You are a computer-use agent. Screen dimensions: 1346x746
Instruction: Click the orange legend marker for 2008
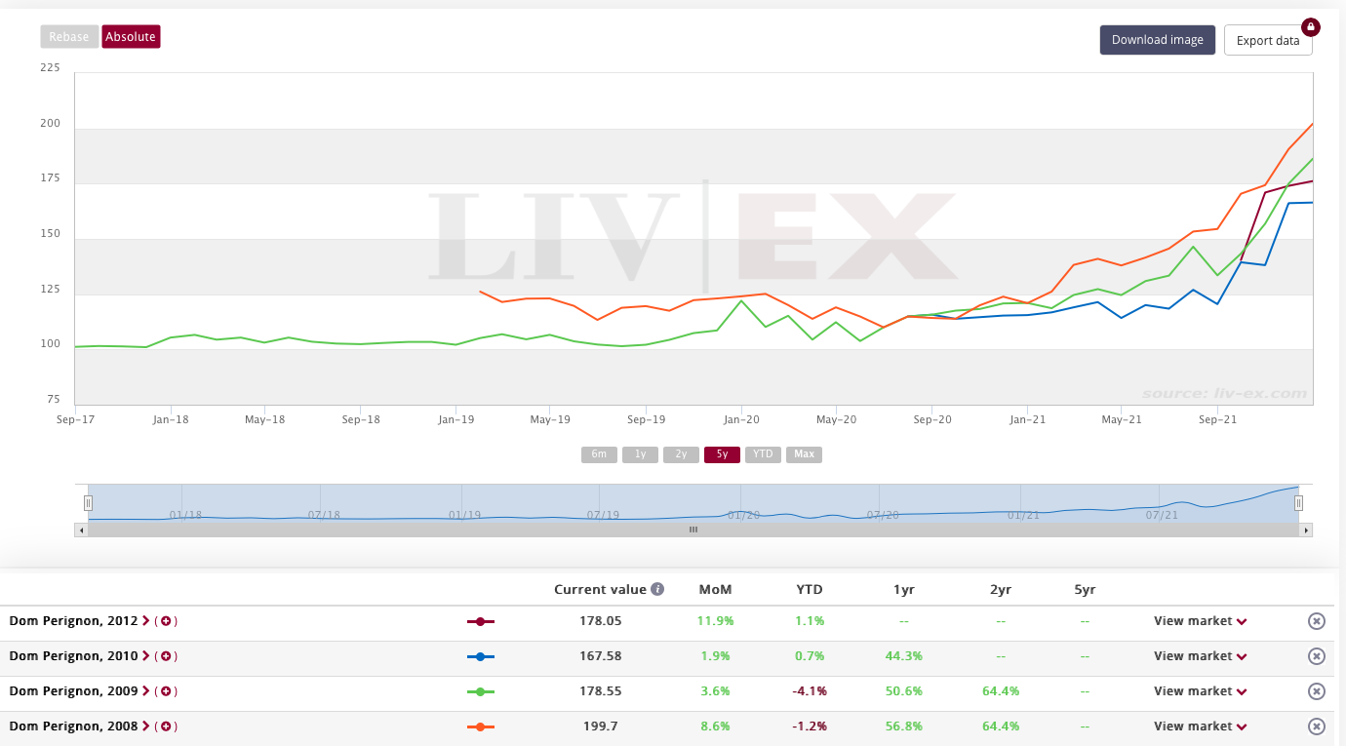481,726
